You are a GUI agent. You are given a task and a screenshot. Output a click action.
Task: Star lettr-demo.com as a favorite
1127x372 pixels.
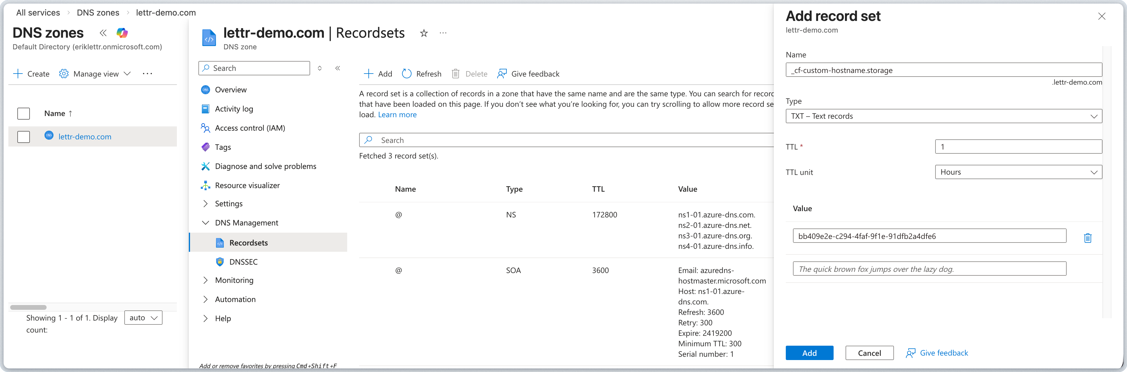coord(423,33)
